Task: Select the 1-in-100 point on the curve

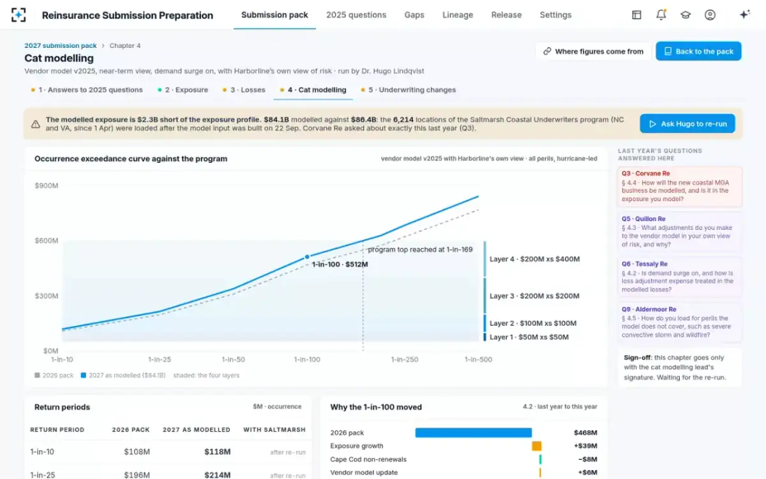Action: click(x=307, y=257)
